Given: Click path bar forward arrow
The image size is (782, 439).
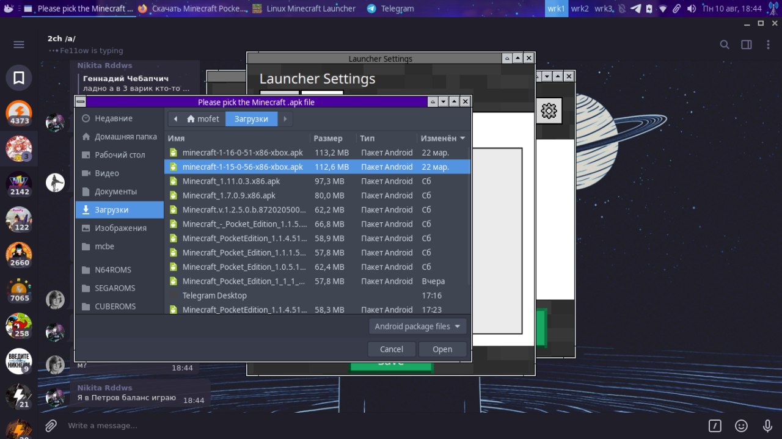Looking at the screenshot, I should point(285,119).
